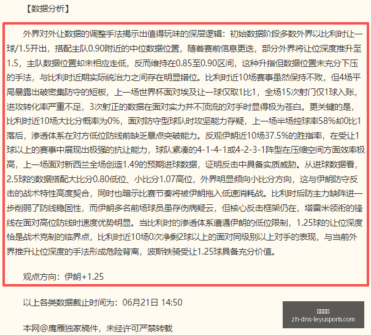Viewport: 371px width, 335px height.
Task: Click the line starting 落后，渗透体系在对方低位
Action: 183,136
